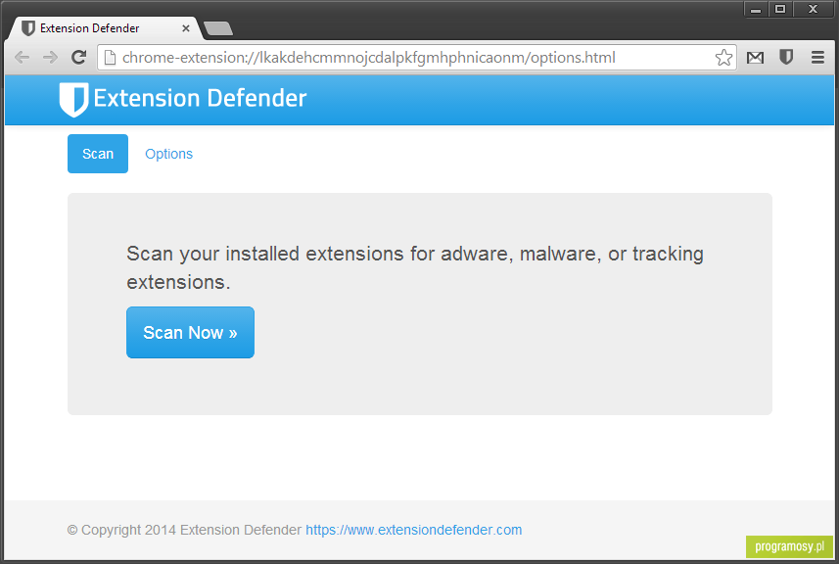The height and width of the screenshot is (564, 839).
Task: Click the page icon inside the address bar
Action: pos(110,57)
